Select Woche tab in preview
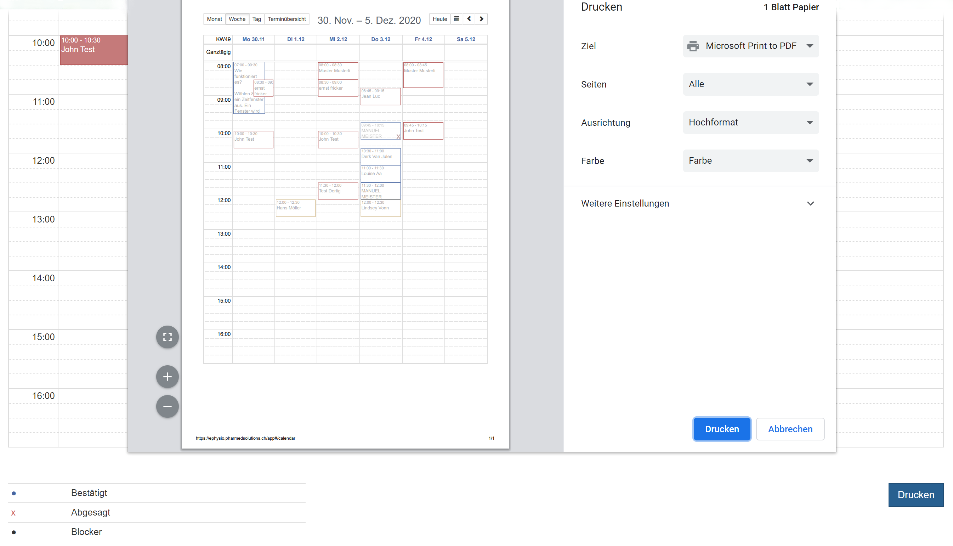The height and width of the screenshot is (546, 953). (x=237, y=19)
